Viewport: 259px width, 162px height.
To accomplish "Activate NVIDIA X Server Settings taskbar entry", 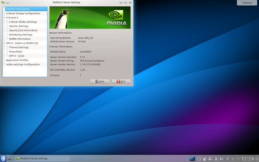I will (x=42, y=159).
